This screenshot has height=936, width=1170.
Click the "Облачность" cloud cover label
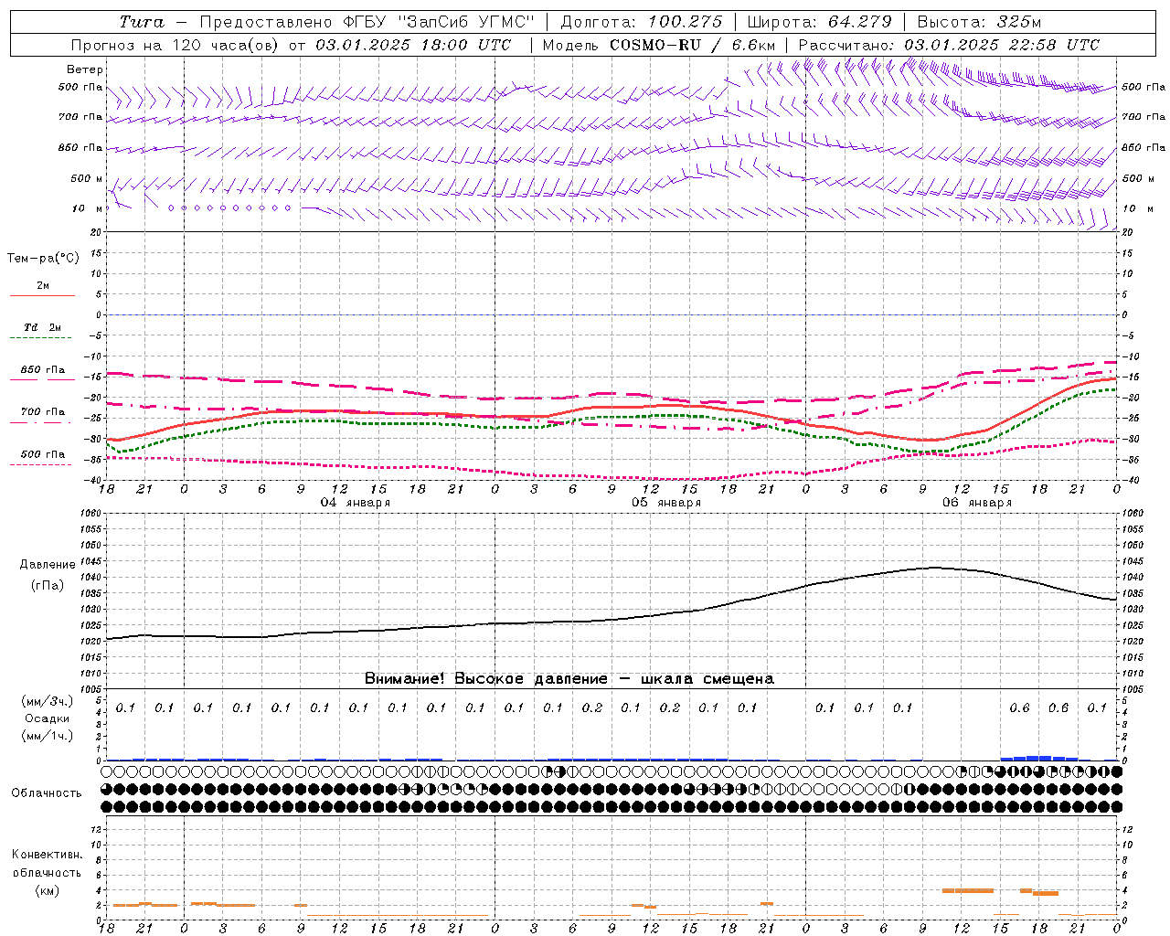pos(47,793)
